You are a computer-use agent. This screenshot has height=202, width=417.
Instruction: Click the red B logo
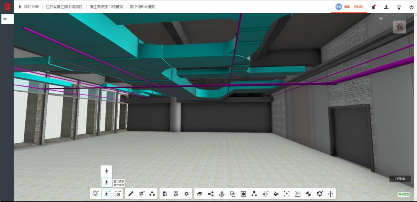pyautogui.click(x=7, y=7)
